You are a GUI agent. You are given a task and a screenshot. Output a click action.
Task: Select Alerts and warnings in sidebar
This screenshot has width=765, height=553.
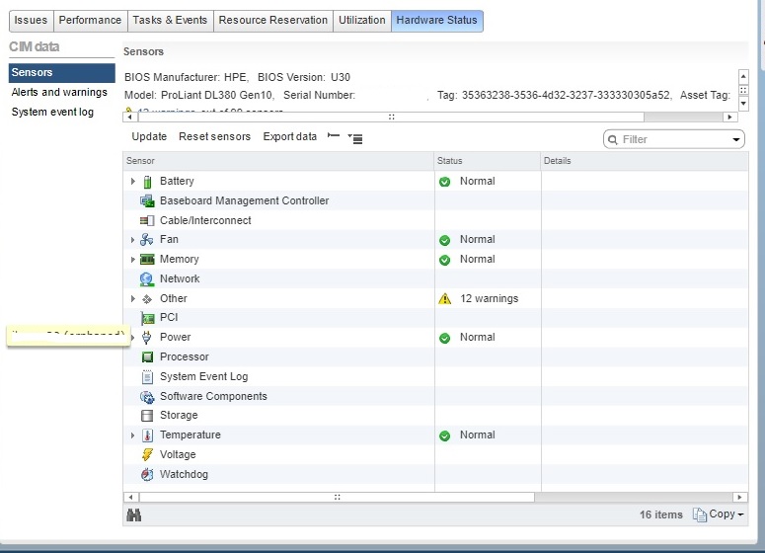click(x=59, y=93)
